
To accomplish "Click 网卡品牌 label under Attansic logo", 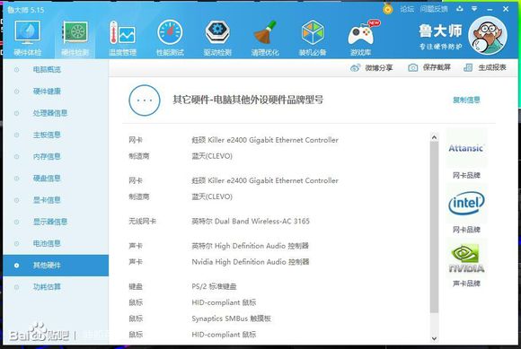I will tap(466, 175).
